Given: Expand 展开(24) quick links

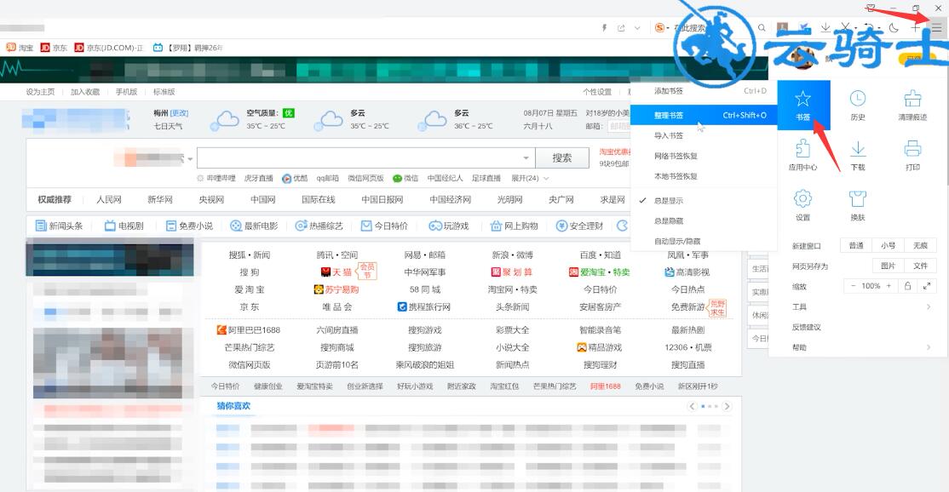Looking at the screenshot, I should [530, 178].
